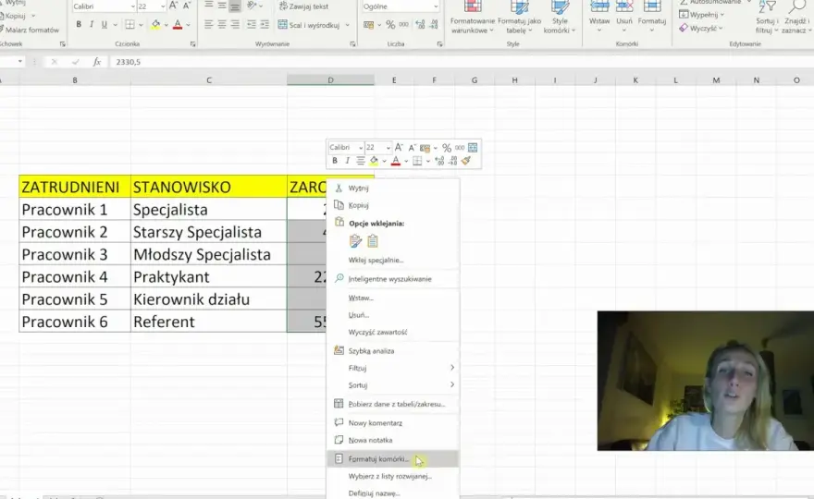Apply ribbon yellow fill color bucket

(x=155, y=24)
